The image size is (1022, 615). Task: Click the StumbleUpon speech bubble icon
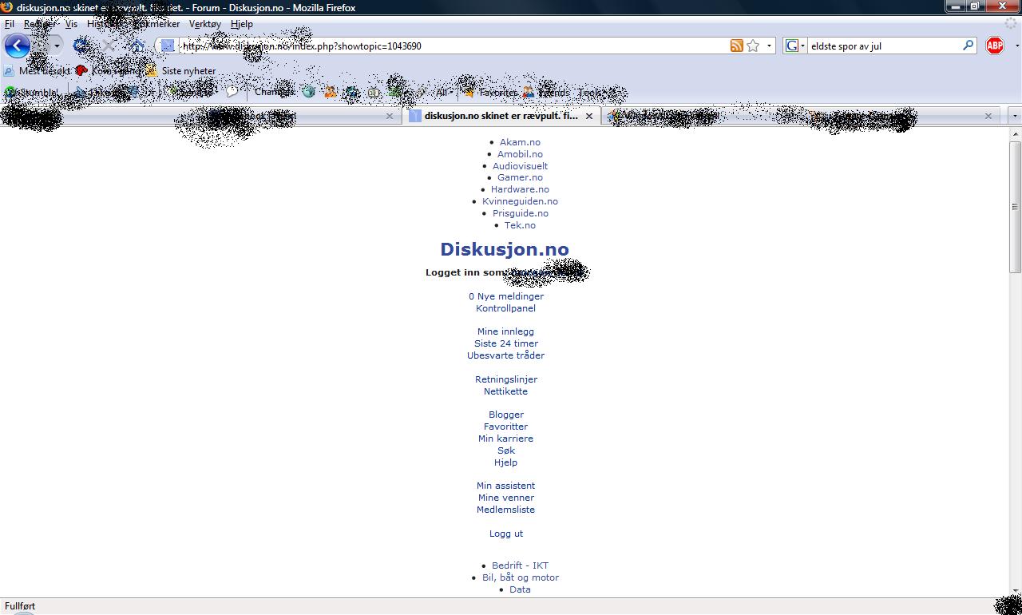click(x=232, y=92)
